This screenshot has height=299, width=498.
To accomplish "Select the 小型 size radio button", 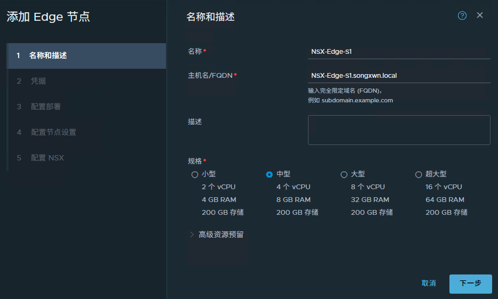I will [x=195, y=174].
